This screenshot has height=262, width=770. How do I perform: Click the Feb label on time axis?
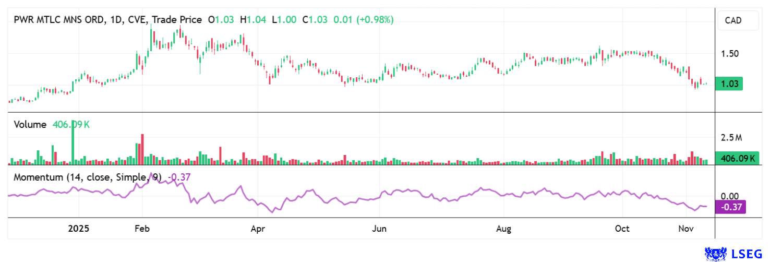[x=142, y=229]
